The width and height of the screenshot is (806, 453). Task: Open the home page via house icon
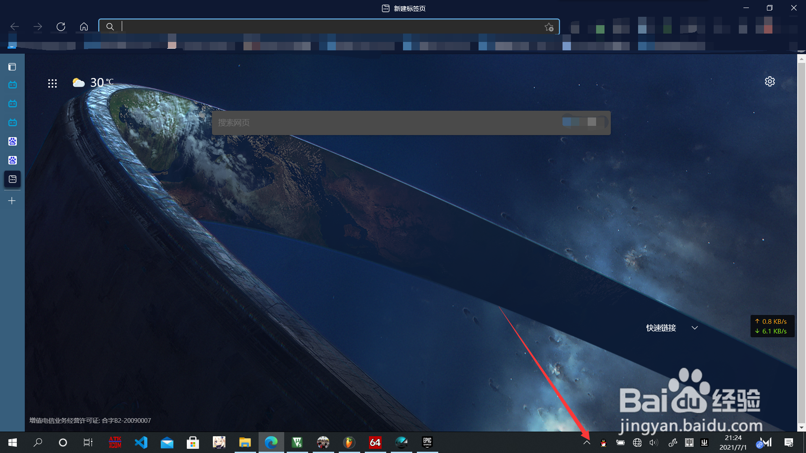(x=84, y=26)
